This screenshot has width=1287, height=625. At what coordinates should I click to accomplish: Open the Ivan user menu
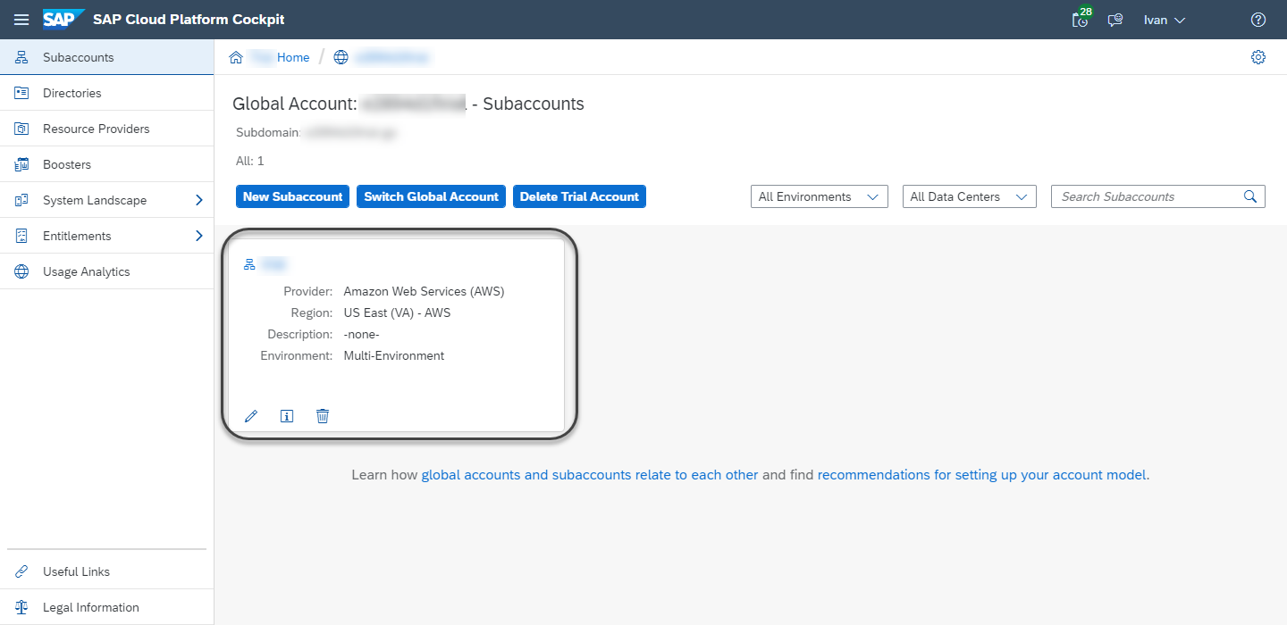pyautogui.click(x=1165, y=20)
